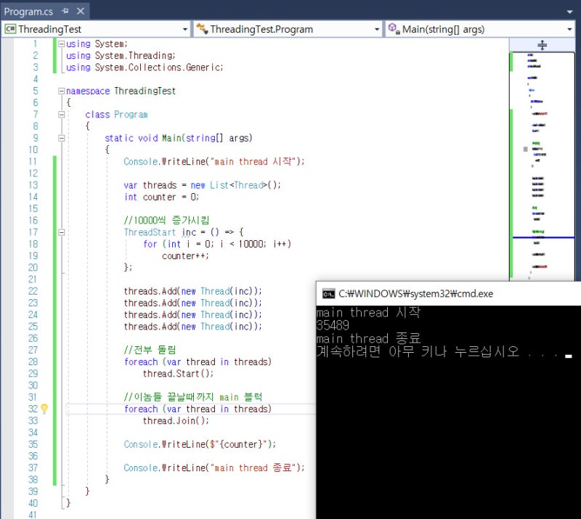This screenshot has height=519, width=581.
Task: Place cursor on thread.Join() line
Action: 176,421
